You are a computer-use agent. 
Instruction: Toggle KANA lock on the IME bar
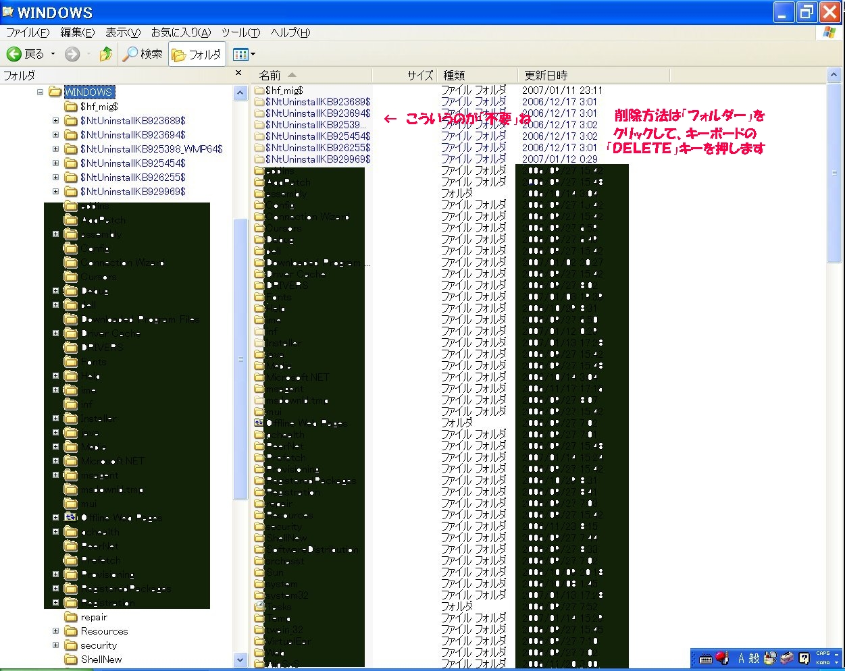[x=823, y=663]
